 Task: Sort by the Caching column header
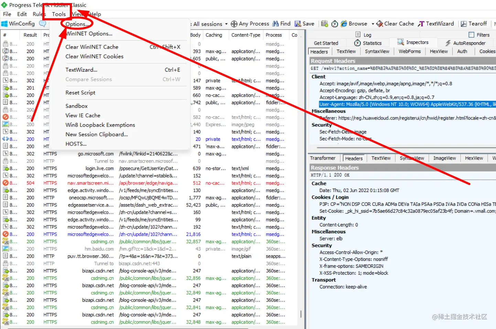pyautogui.click(x=214, y=35)
